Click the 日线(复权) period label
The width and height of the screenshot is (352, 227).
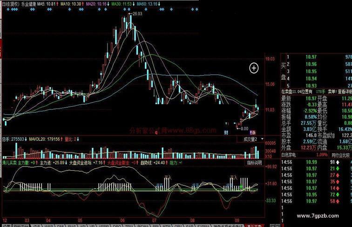[x=11, y=4]
